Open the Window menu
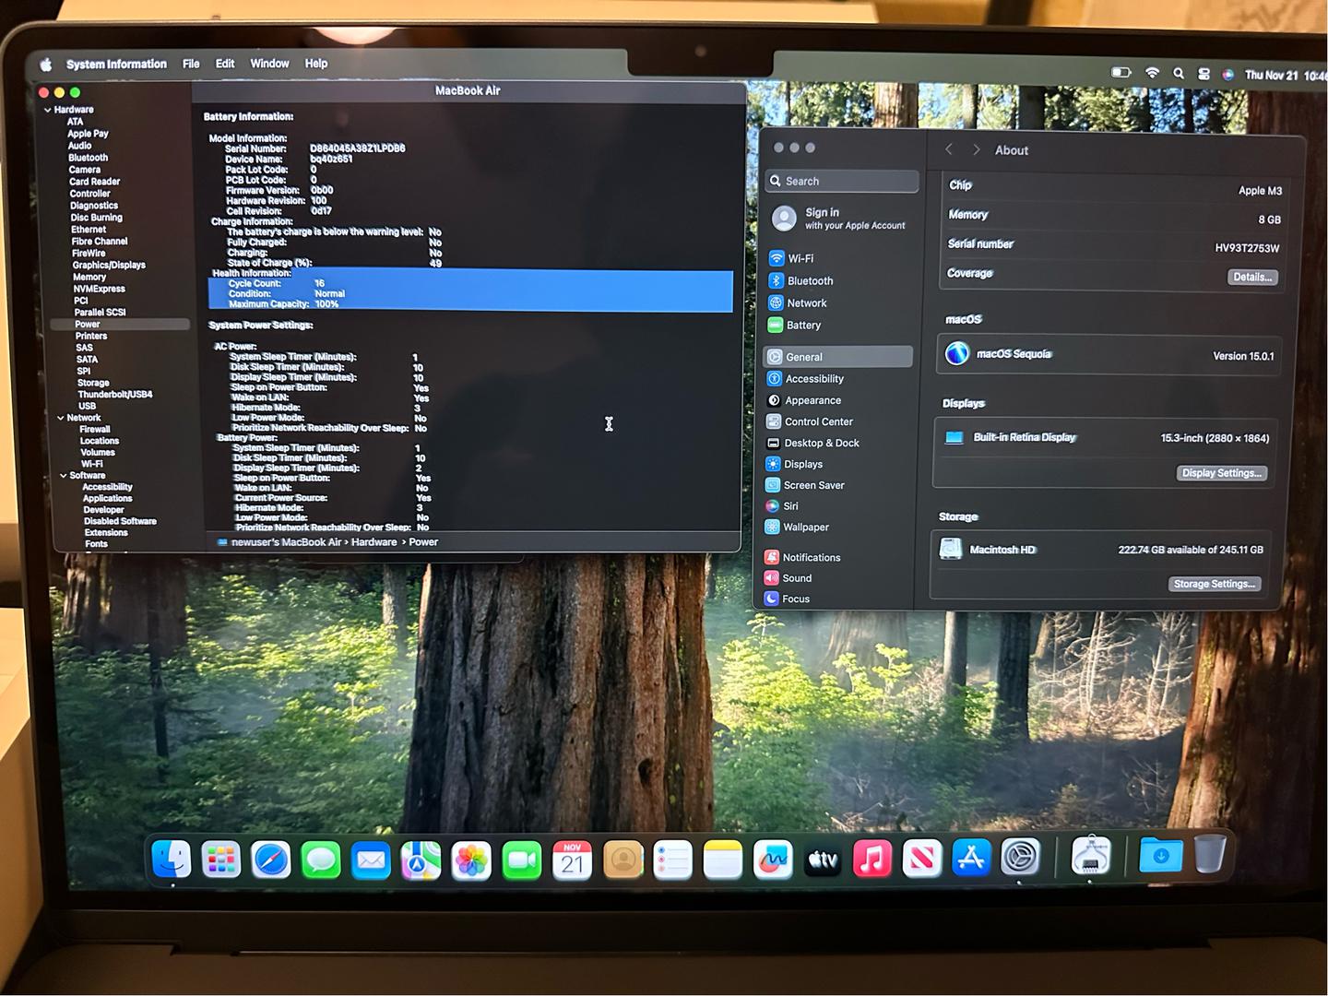 pyautogui.click(x=269, y=64)
